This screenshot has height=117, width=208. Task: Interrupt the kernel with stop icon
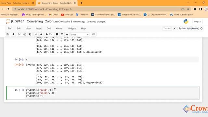point(57,34)
